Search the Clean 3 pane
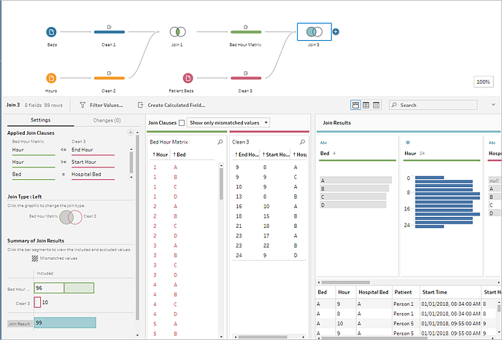This screenshot has width=502, height=340. (302, 142)
